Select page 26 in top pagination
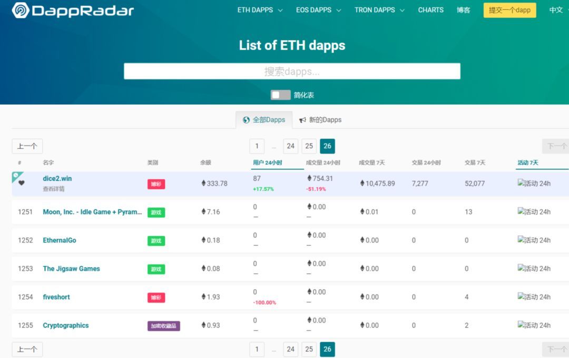This screenshot has height=358, width=569. [x=327, y=146]
